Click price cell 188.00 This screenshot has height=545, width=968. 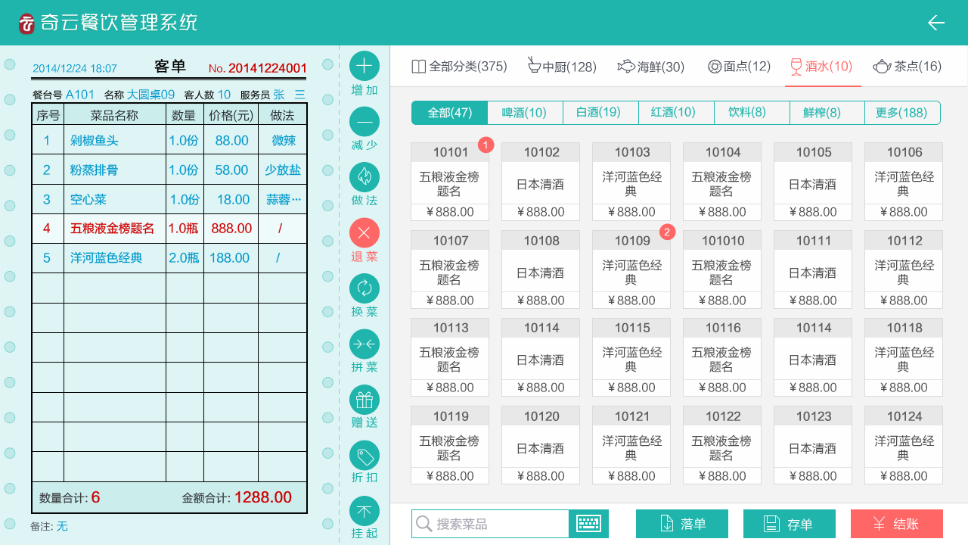[231, 258]
